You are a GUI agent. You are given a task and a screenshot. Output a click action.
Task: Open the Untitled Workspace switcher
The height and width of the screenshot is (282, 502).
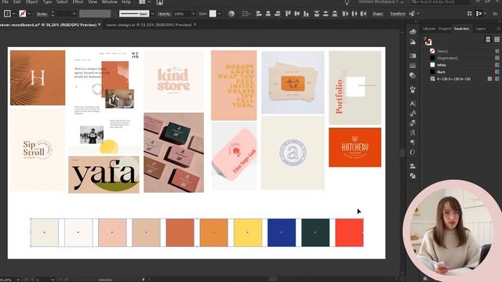(380, 2)
